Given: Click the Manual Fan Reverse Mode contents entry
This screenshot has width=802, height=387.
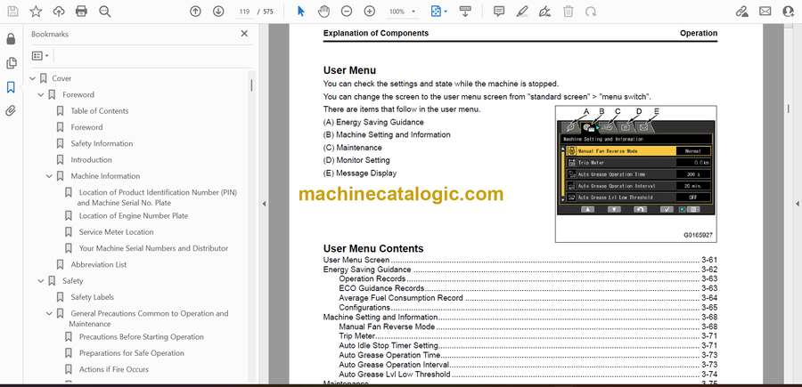Looking at the screenshot, I should point(528,327).
